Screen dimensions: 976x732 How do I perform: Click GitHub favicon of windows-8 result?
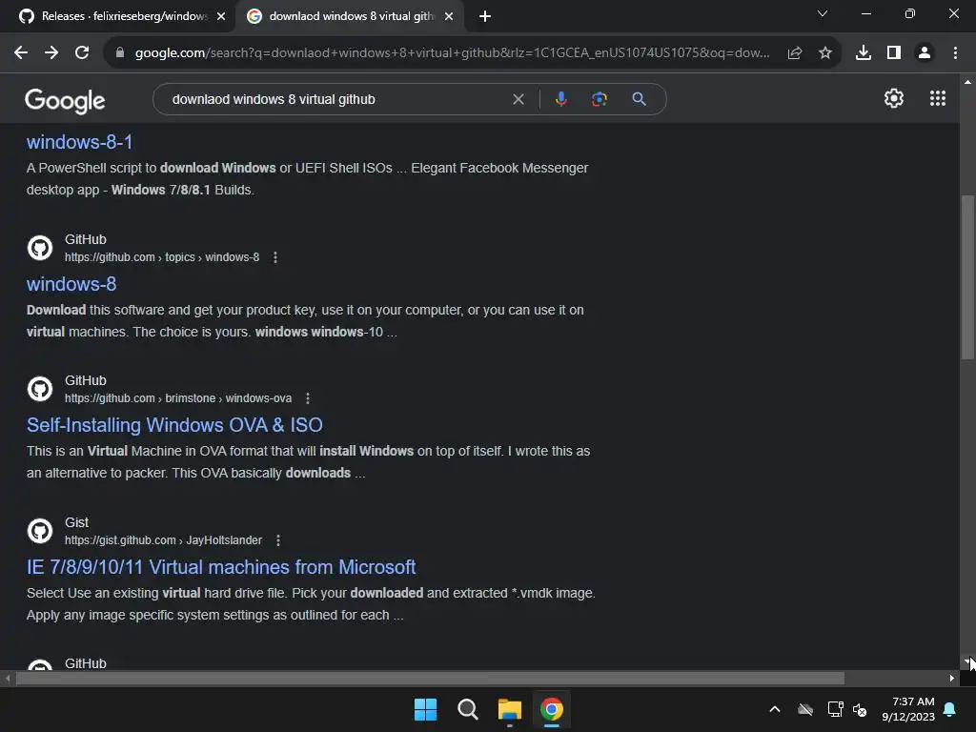pyautogui.click(x=40, y=248)
